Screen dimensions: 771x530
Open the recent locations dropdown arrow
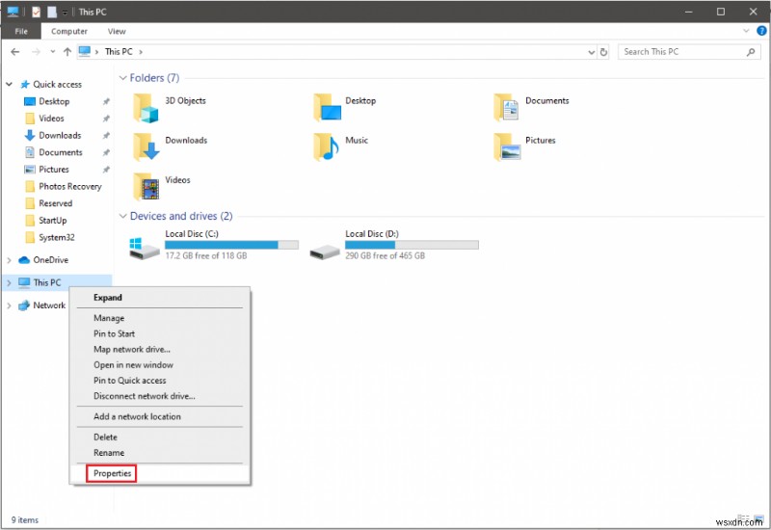tap(53, 52)
